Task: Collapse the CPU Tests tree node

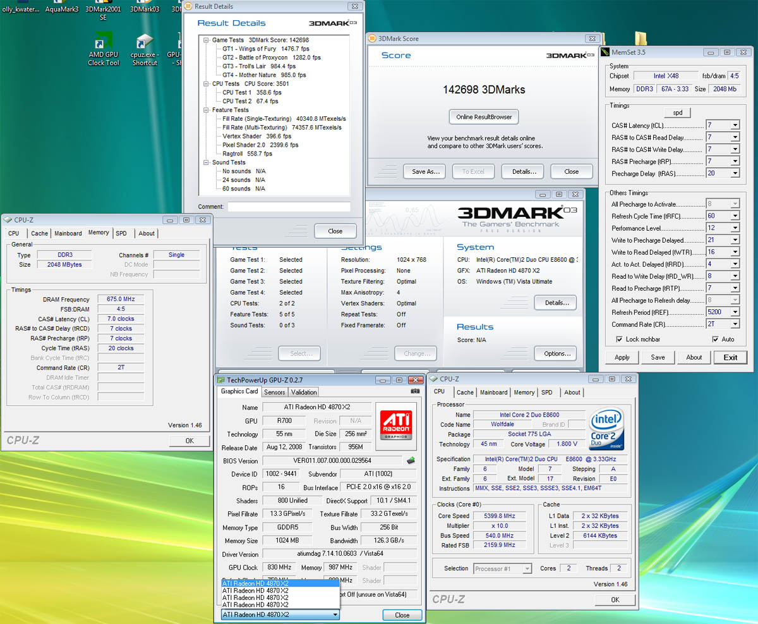Action: pyautogui.click(x=207, y=83)
